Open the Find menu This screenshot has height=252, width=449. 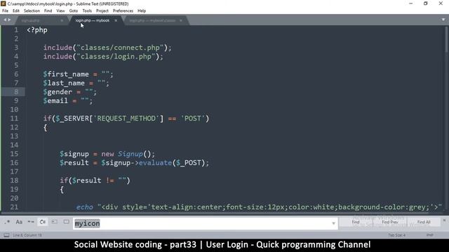tap(48, 11)
